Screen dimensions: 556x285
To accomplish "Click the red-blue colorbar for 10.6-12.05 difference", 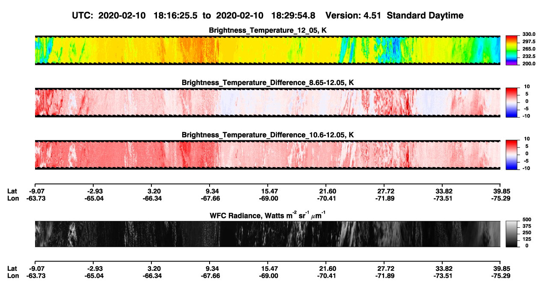I will (512, 155).
